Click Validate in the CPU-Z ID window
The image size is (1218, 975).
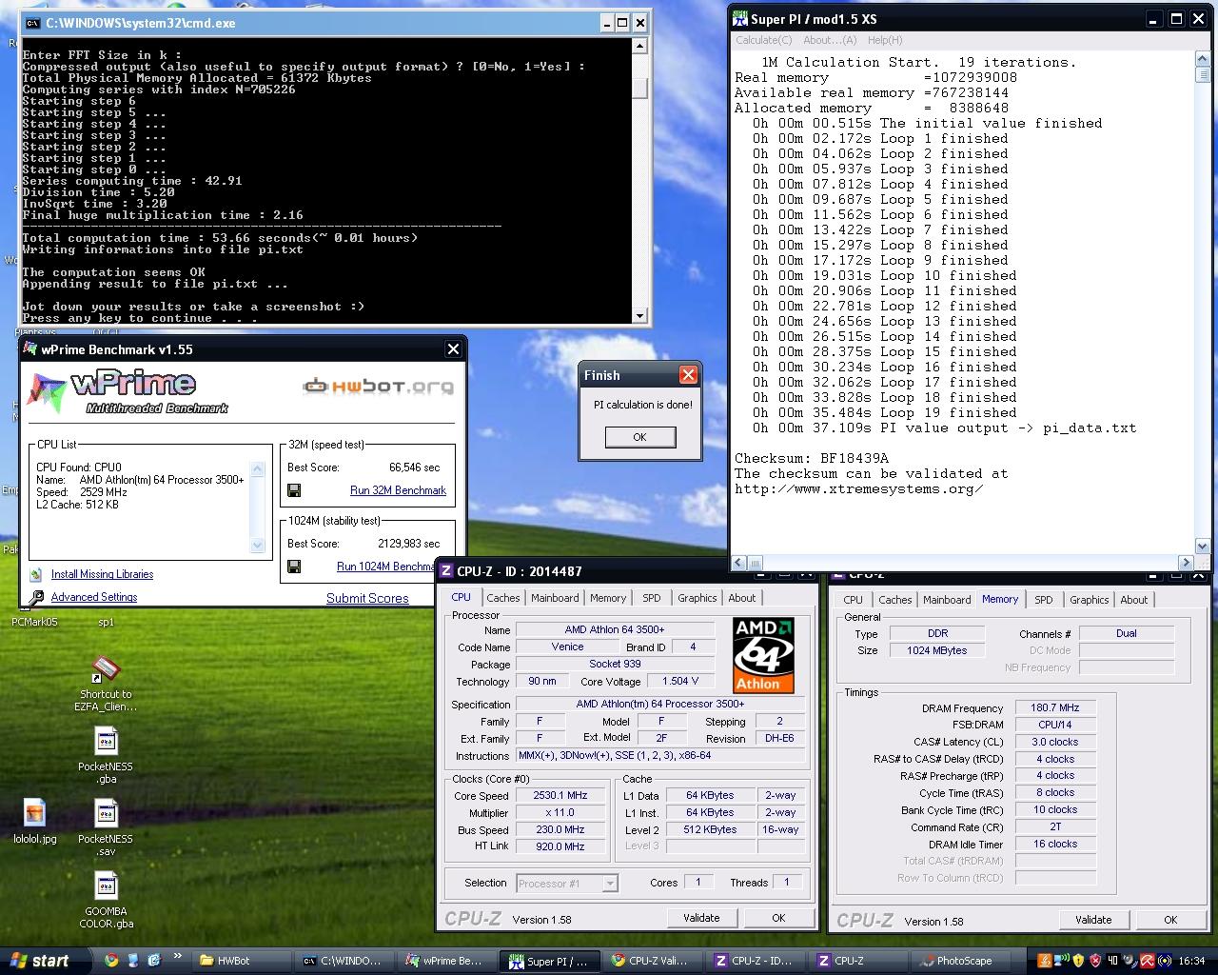coord(701,918)
